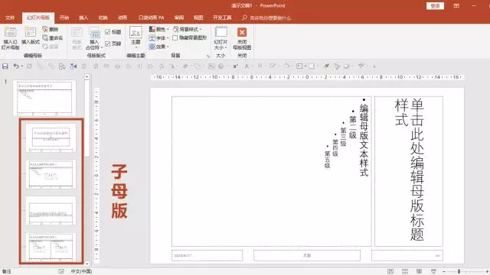Image resolution: width=490 pixels, height=275 pixels.
Task: Expand the Fonts (字体) dropdown
Action: tap(159, 38)
